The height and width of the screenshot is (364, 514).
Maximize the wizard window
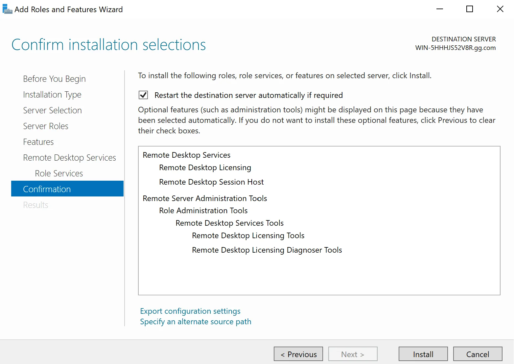pyautogui.click(x=470, y=9)
